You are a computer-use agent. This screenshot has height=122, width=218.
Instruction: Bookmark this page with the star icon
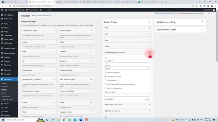pyautogui.click(x=196, y=6)
